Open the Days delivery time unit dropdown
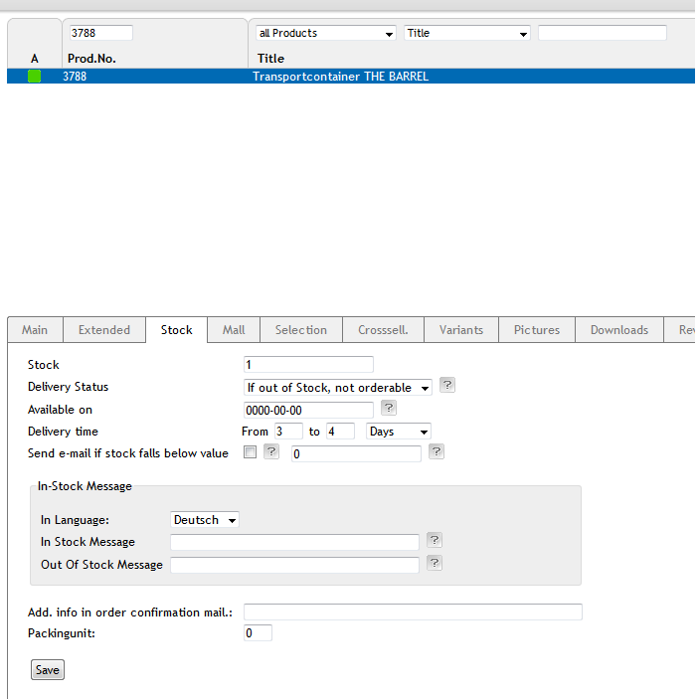 point(398,432)
